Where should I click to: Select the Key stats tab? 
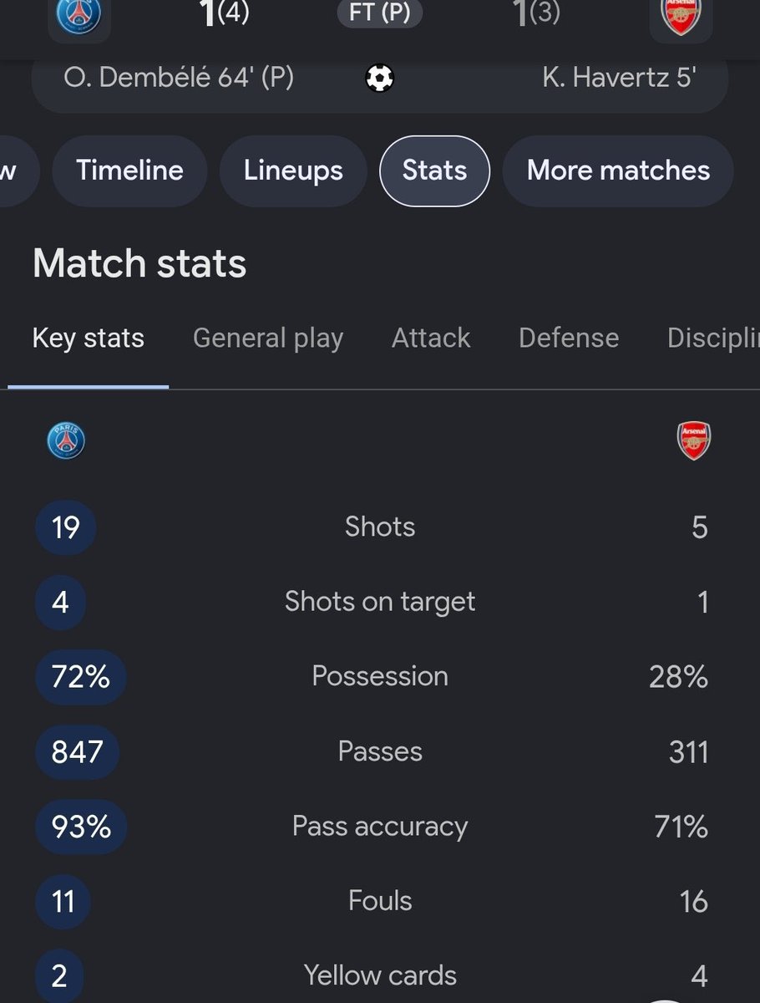click(x=89, y=338)
